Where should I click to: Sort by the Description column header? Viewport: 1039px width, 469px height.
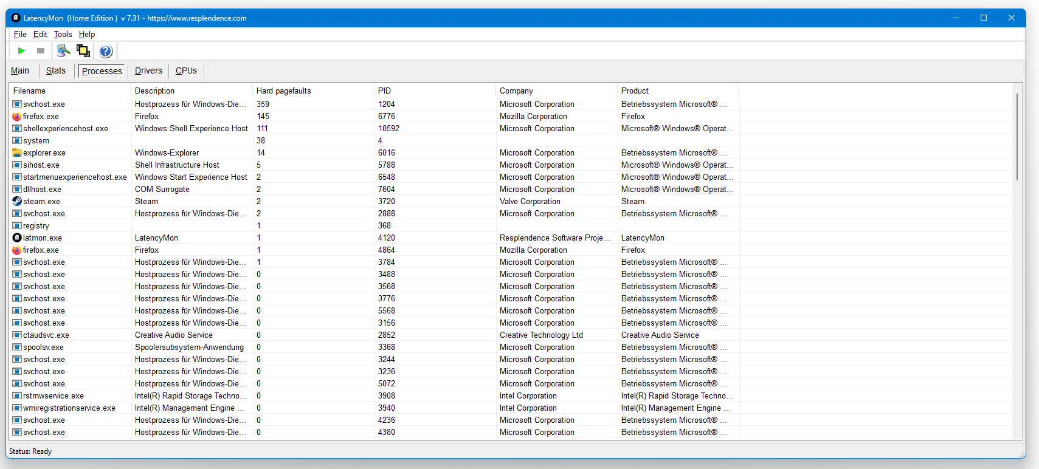point(192,91)
